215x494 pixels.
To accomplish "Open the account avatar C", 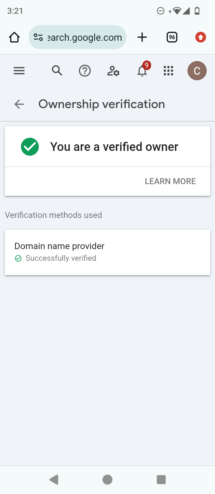I will 197,71.
